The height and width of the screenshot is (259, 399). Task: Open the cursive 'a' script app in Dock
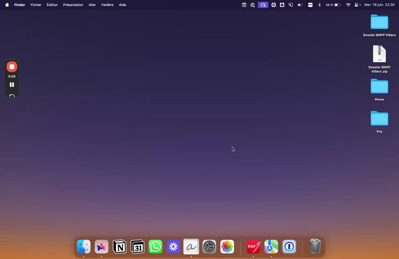coord(191,247)
